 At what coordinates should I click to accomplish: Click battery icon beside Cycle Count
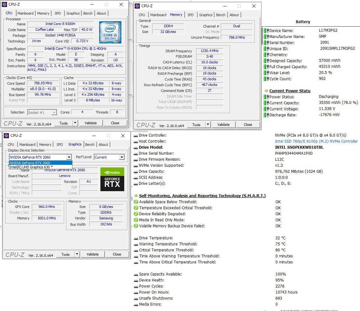click(x=266, y=79)
